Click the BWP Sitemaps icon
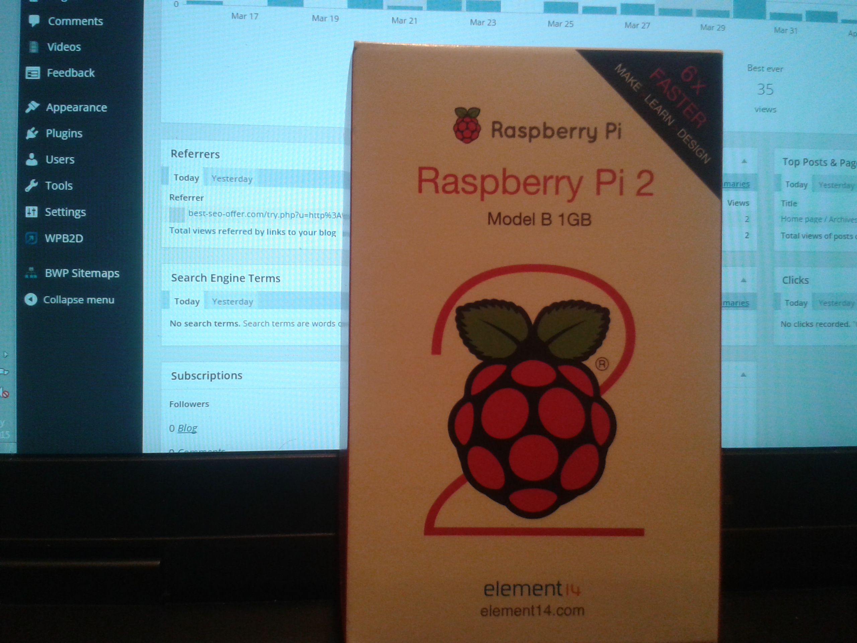Screen dimensions: 857x643 [31, 273]
